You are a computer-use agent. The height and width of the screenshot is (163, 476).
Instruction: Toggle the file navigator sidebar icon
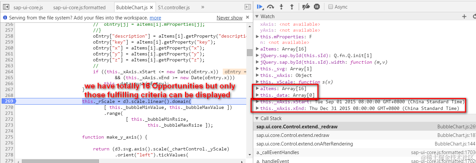pyautogui.click(x=6, y=7)
